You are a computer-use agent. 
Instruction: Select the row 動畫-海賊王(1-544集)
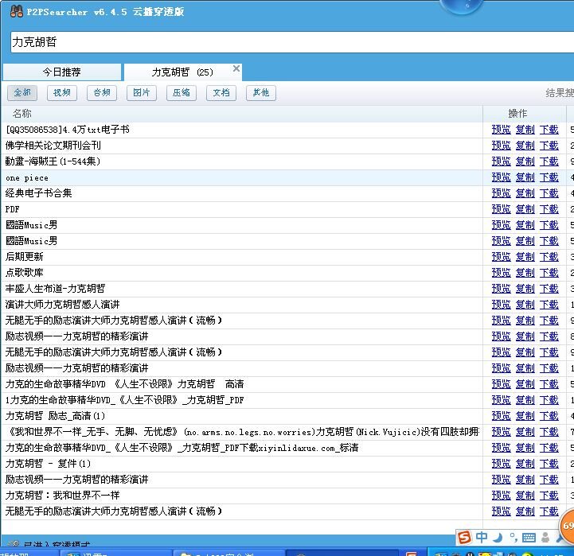pyautogui.click(x=241, y=161)
